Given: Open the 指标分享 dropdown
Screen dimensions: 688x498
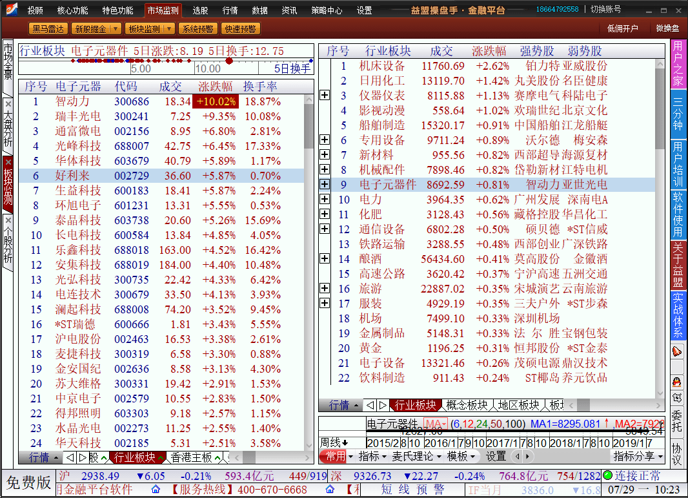Looking at the screenshot, I should (x=638, y=457).
